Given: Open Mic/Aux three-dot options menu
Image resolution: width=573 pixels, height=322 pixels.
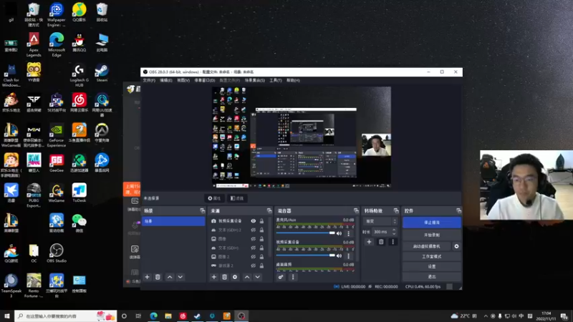Looking at the screenshot, I should [x=349, y=233].
